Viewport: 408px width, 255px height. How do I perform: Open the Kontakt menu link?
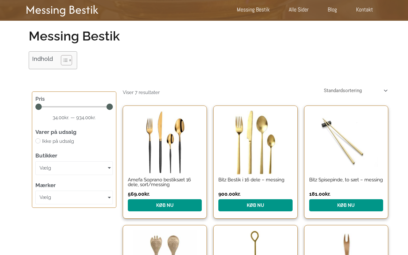(x=364, y=10)
